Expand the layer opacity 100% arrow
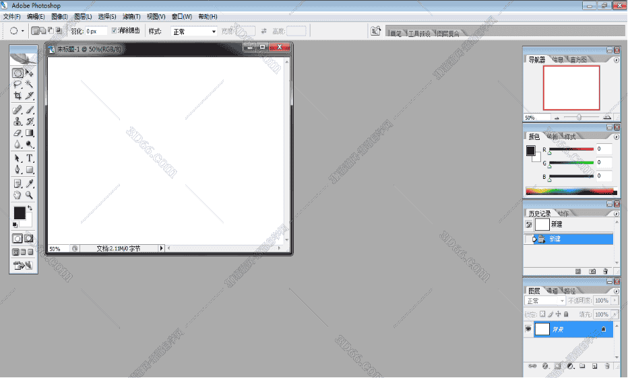Viewport: 628px width, 378px height. tap(614, 301)
